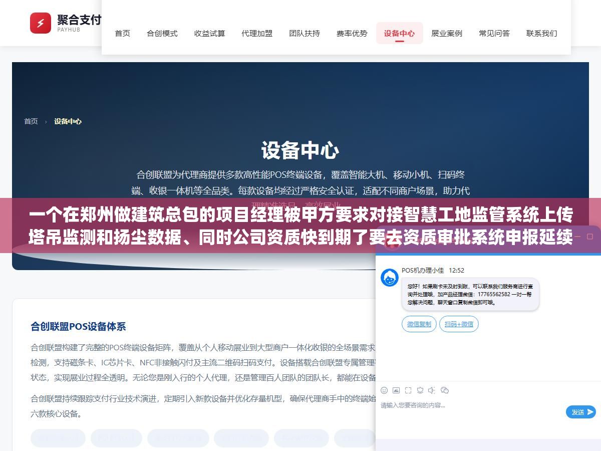Click the 聚合支付 PAYHUB logo icon

pyautogui.click(x=41, y=23)
